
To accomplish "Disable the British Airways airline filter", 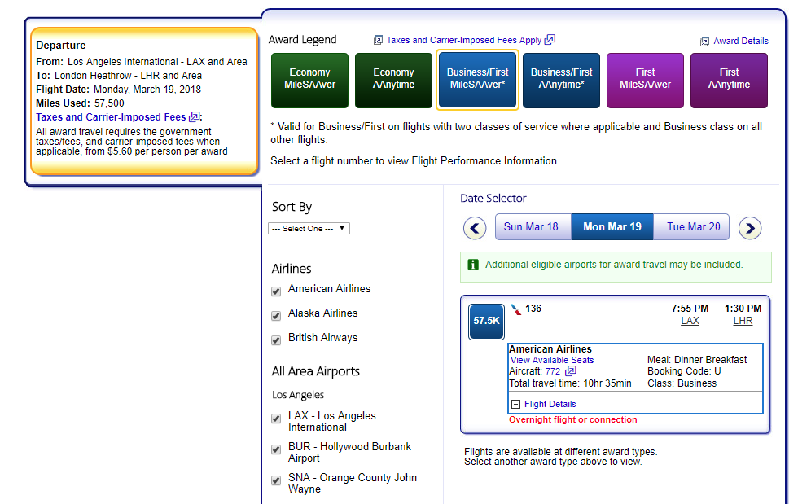I will click(x=276, y=339).
